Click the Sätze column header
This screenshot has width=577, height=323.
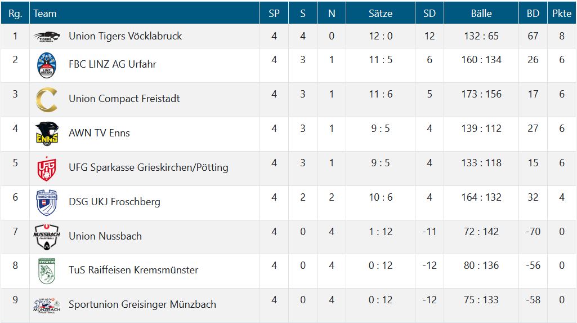pos(381,13)
